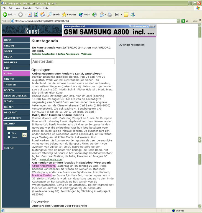The height and width of the screenshot is (213, 202).
Task: Go to WONEN section in the sidebar
Action: (x=17, y=101)
